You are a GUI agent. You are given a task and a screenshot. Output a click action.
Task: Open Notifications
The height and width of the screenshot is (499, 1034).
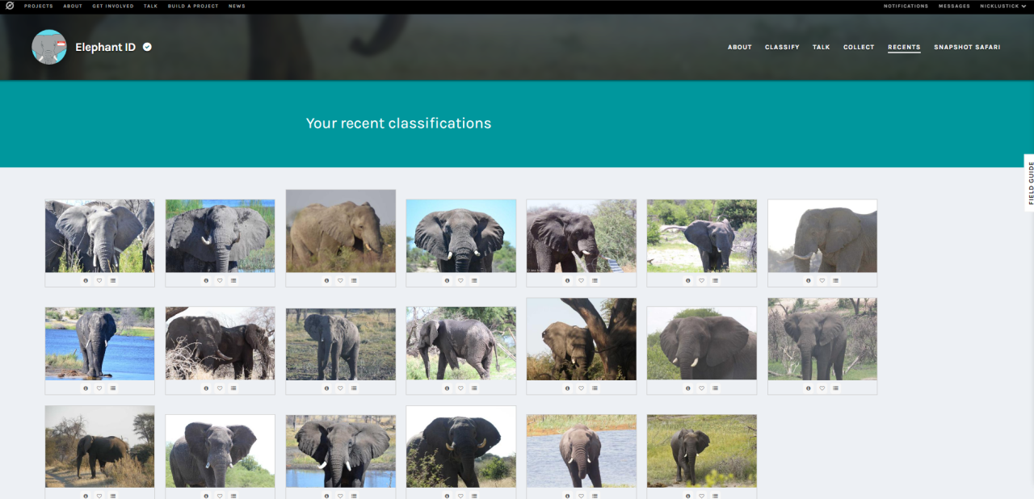[906, 6]
